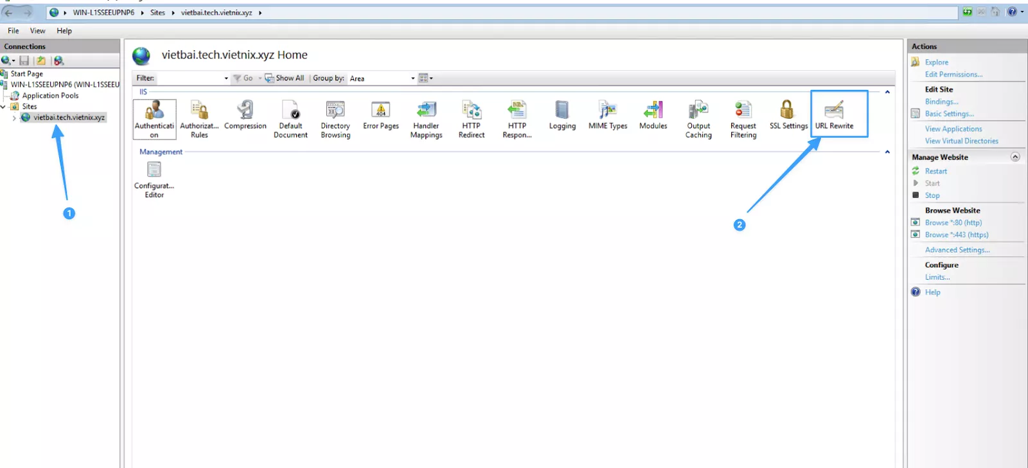
Task: Open Request Filtering feature
Action: (x=743, y=119)
